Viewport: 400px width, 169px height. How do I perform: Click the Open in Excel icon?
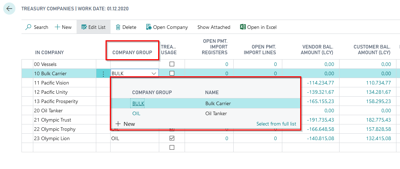coord(243,27)
